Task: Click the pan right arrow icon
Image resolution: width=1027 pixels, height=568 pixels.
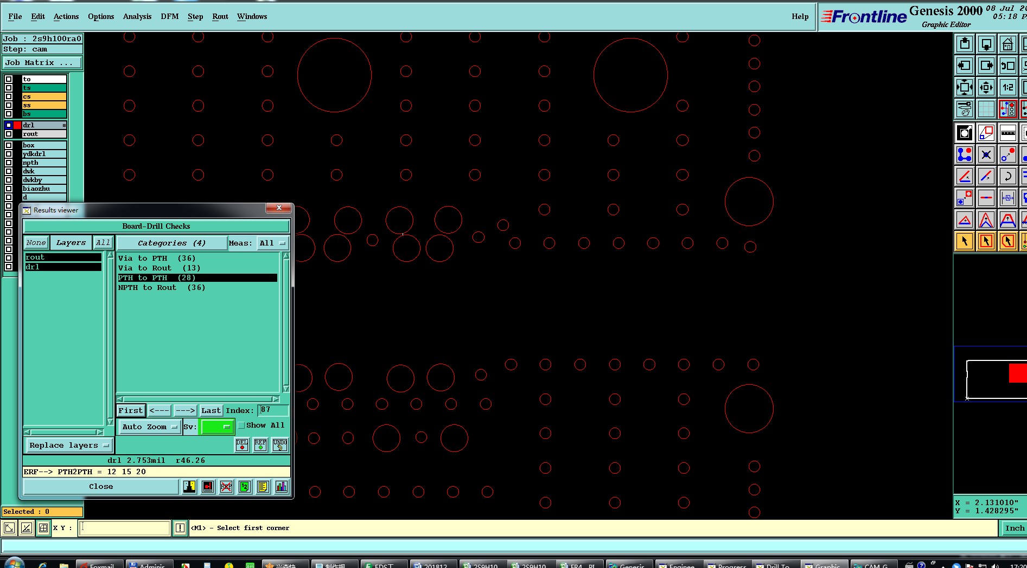Action: point(986,66)
